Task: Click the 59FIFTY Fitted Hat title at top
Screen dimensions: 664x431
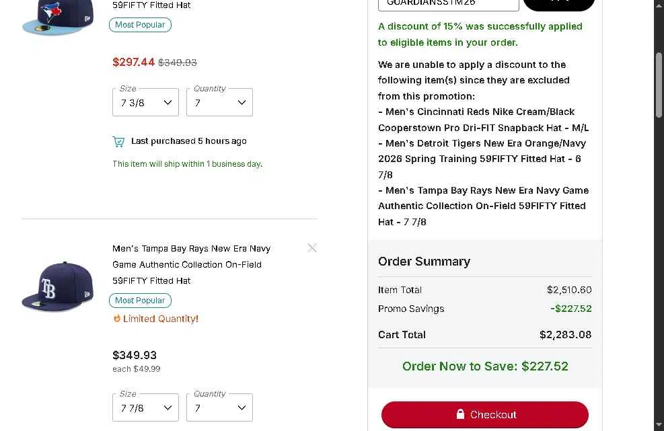Action: pos(151,5)
